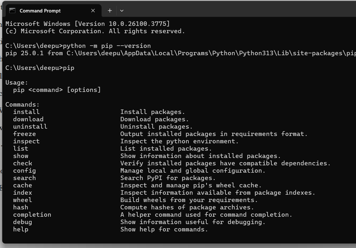The image size is (356, 248).
Task: Click the 'inspect' command text
Action: coord(26,141)
